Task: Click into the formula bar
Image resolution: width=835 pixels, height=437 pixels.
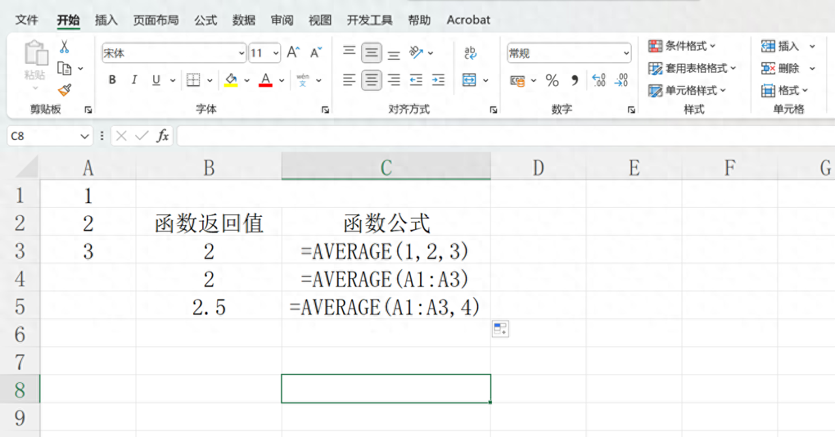Action: pyautogui.click(x=506, y=136)
